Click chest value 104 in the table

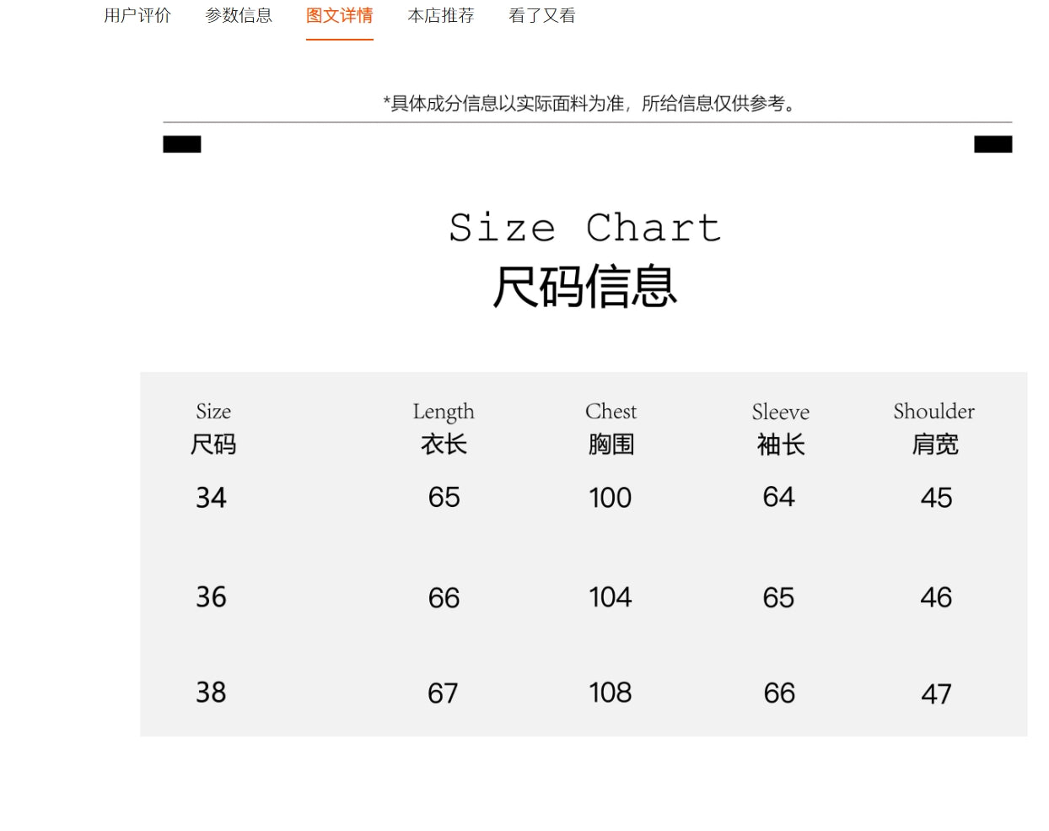(611, 597)
